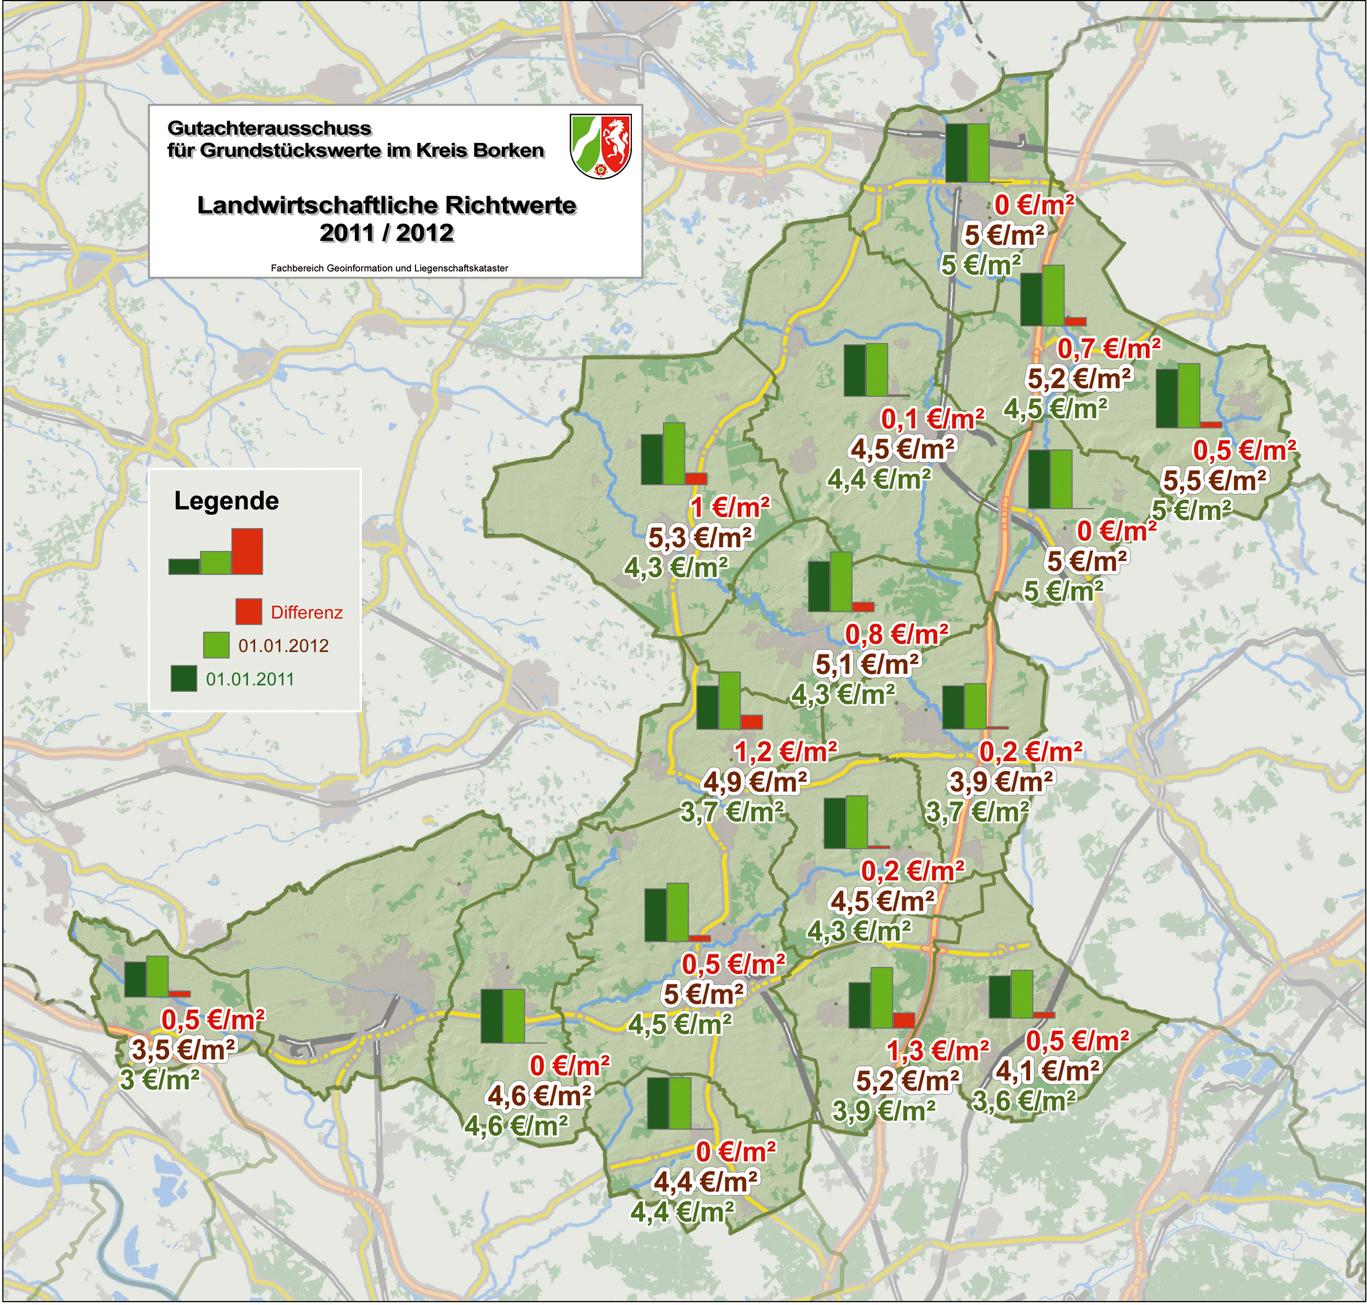This screenshot has height=1305, width=1367.
Task: Click the northernmost bar chart at the map top
Action: (x=978, y=153)
